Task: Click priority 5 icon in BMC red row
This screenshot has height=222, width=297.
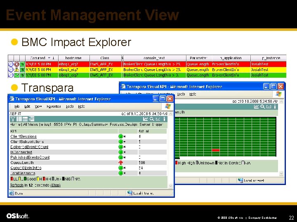Action: coord(23,64)
